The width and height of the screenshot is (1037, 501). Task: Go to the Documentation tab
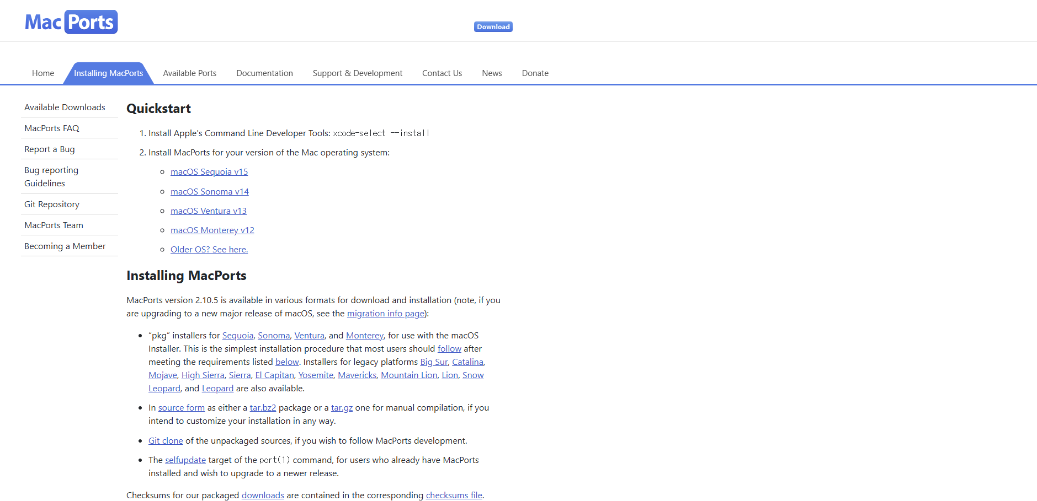click(264, 73)
